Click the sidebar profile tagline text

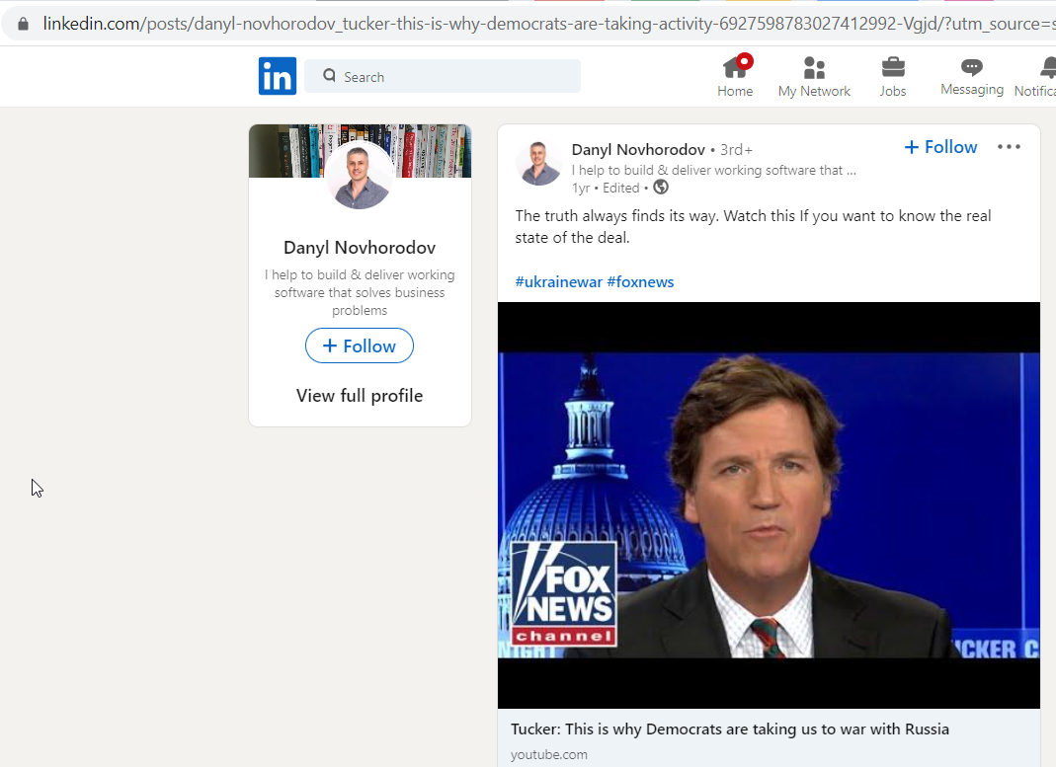point(360,292)
